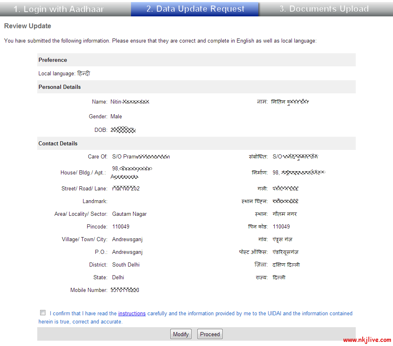Click the P.O. value Andrewsganj

[x=127, y=252]
